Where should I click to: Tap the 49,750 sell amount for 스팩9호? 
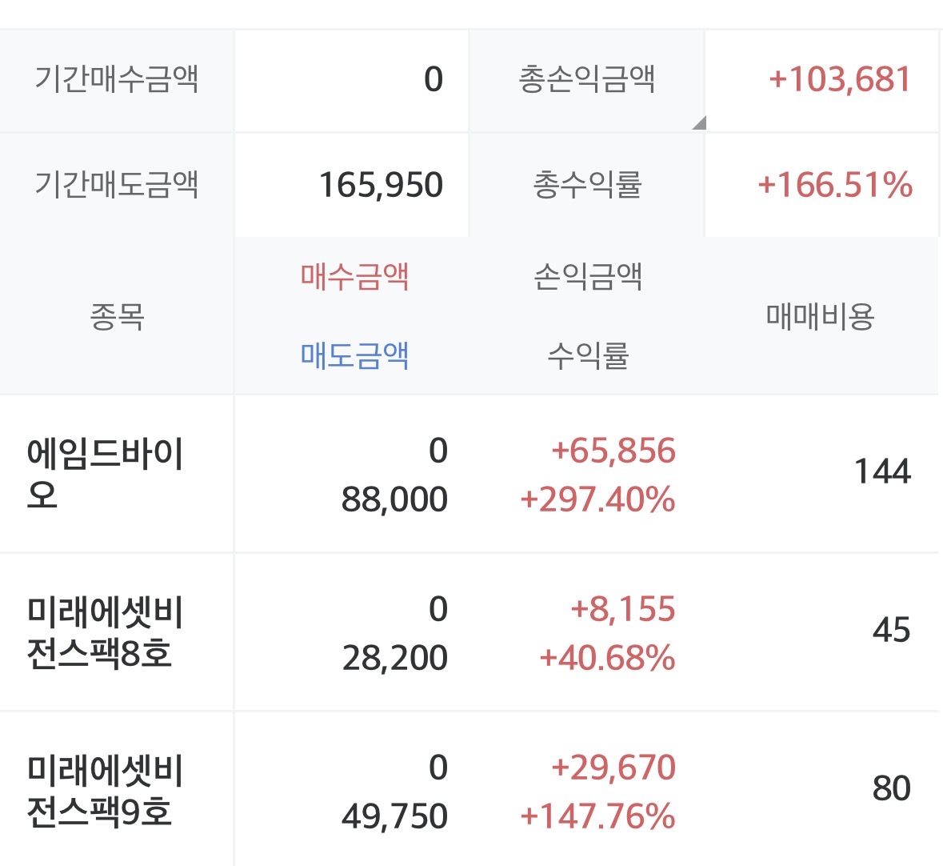394,816
